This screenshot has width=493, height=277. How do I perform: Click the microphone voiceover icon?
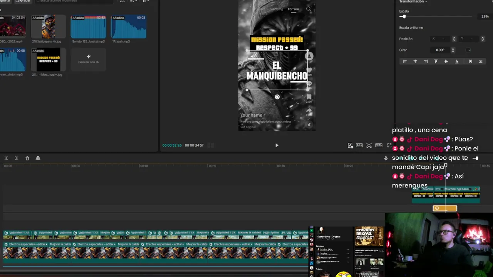click(x=386, y=158)
